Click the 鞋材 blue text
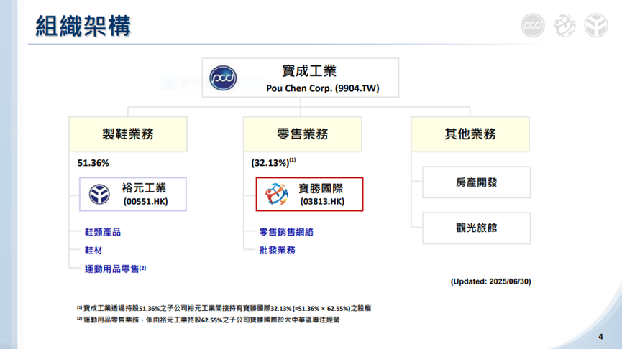Viewport: 622px width, 349px height. pos(93,251)
